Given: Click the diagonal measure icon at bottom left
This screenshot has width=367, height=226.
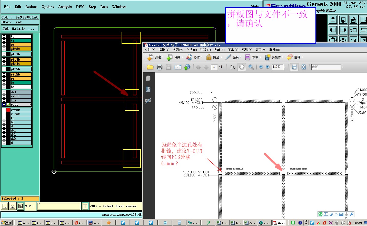Looking at the screenshot, I should pyautogui.click(x=4, y=206).
